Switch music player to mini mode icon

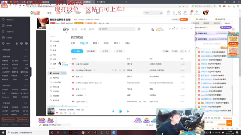182,28
